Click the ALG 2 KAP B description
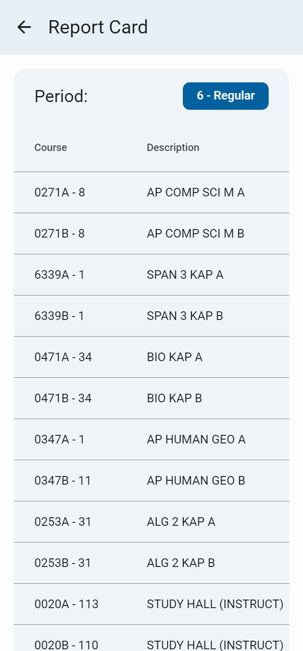Viewport: 303px width, 651px height. click(181, 563)
